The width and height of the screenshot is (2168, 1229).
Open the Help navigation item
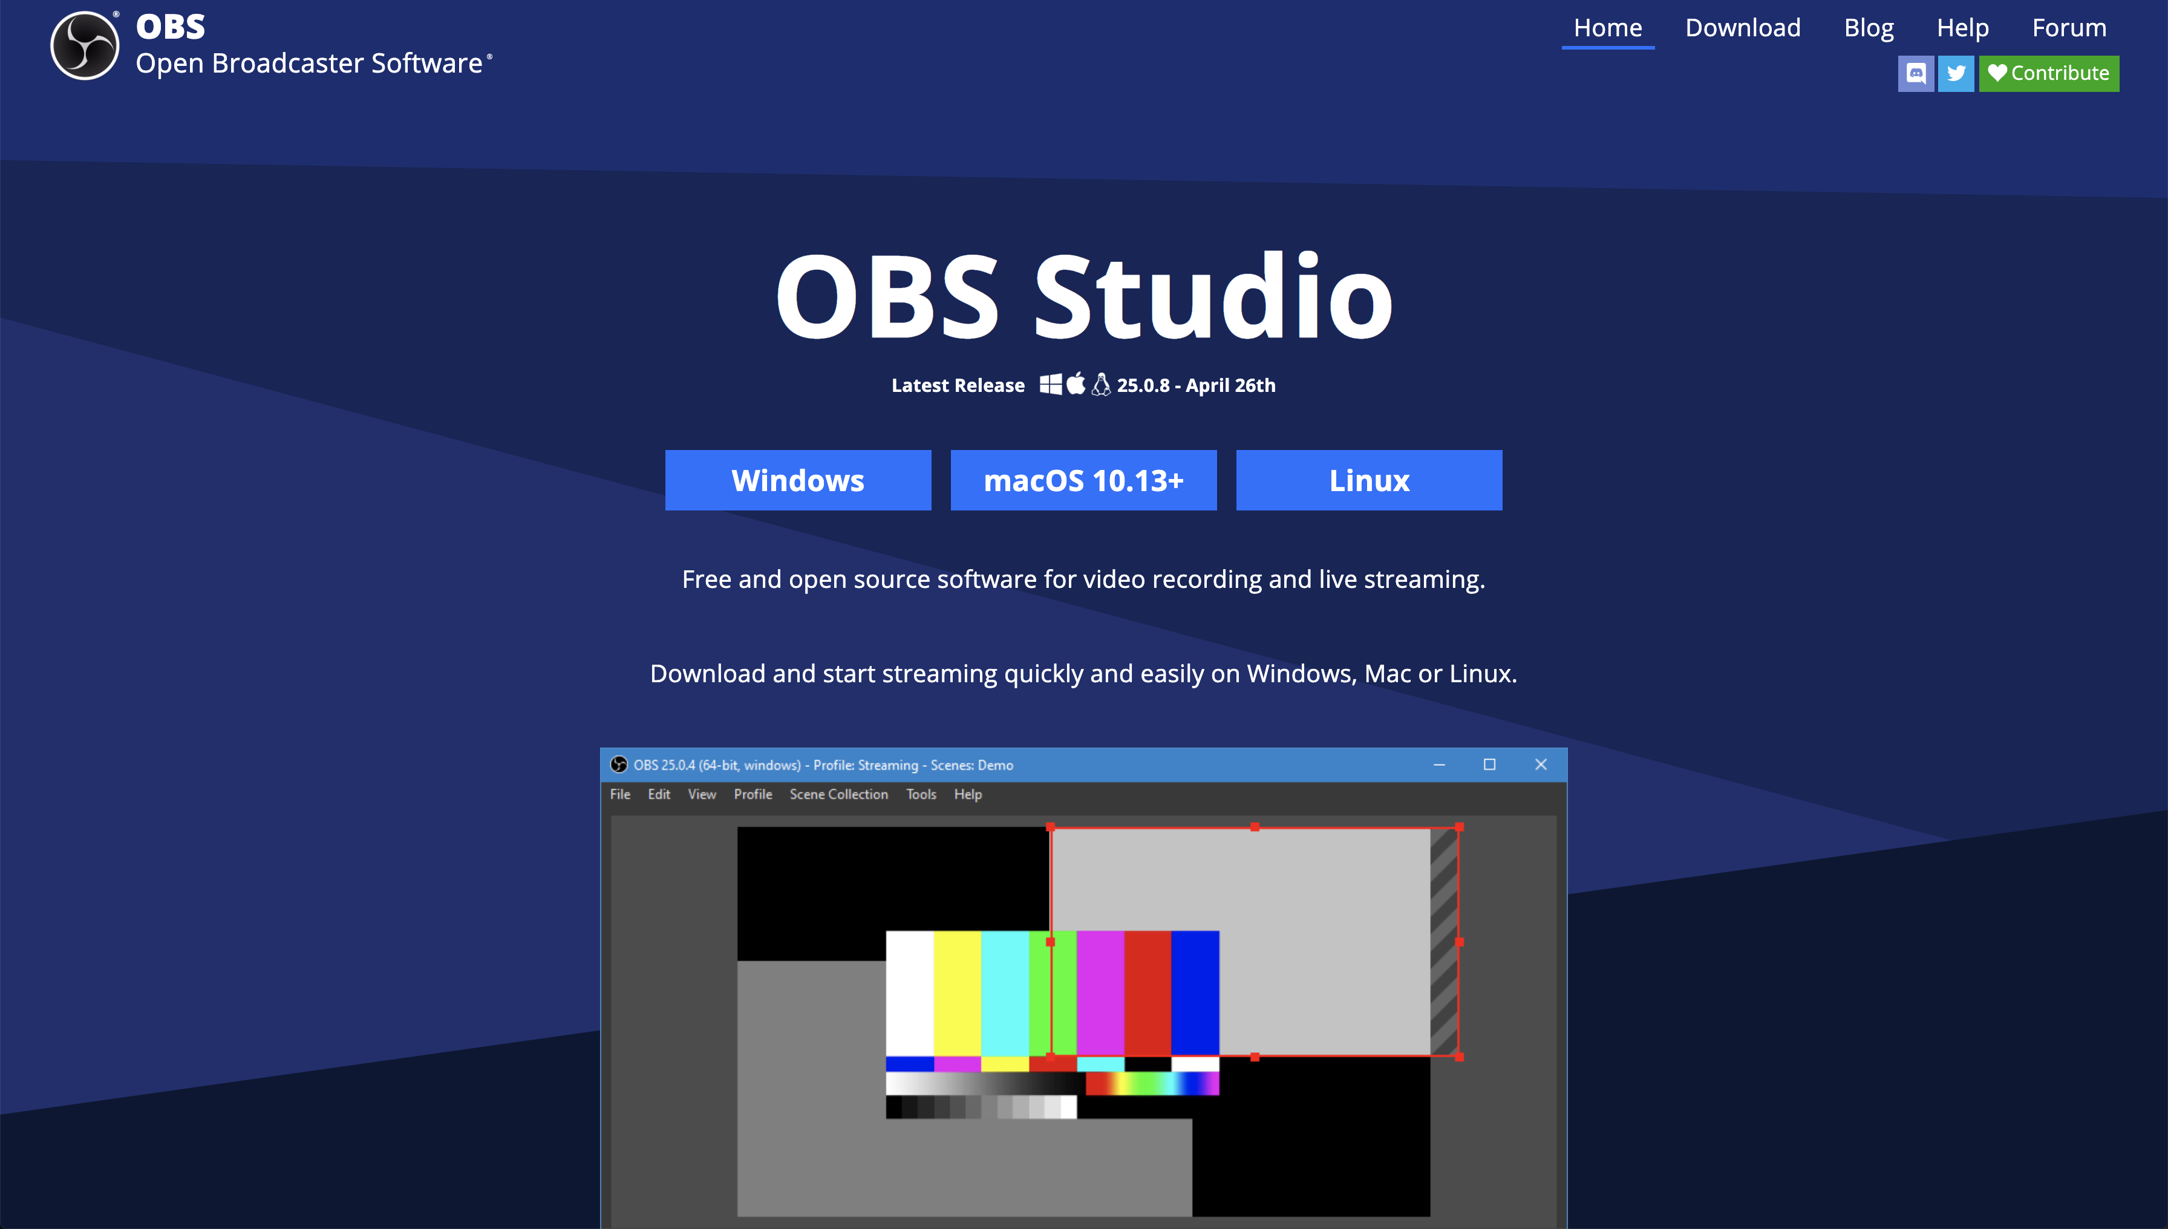(1962, 27)
